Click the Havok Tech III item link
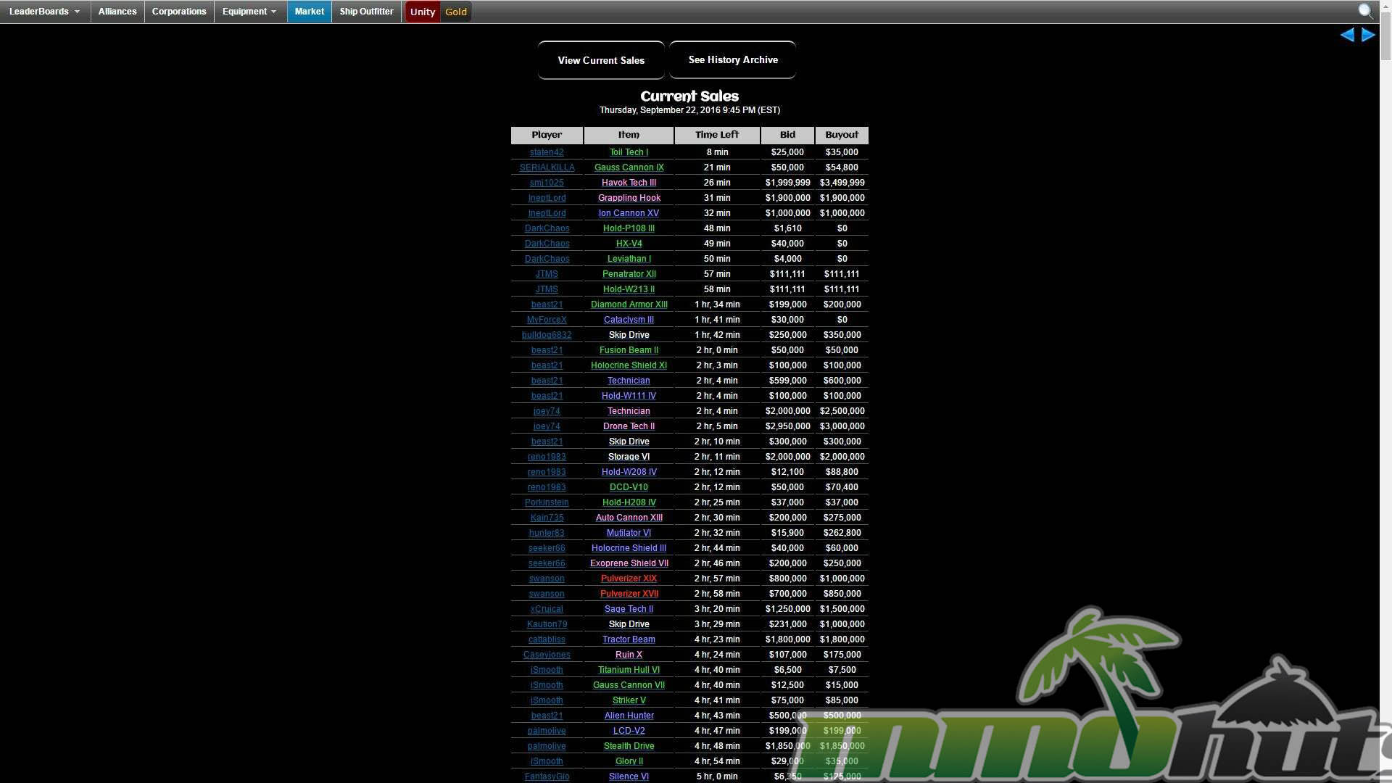Screen dimensions: 1392x783 pyautogui.click(x=629, y=183)
